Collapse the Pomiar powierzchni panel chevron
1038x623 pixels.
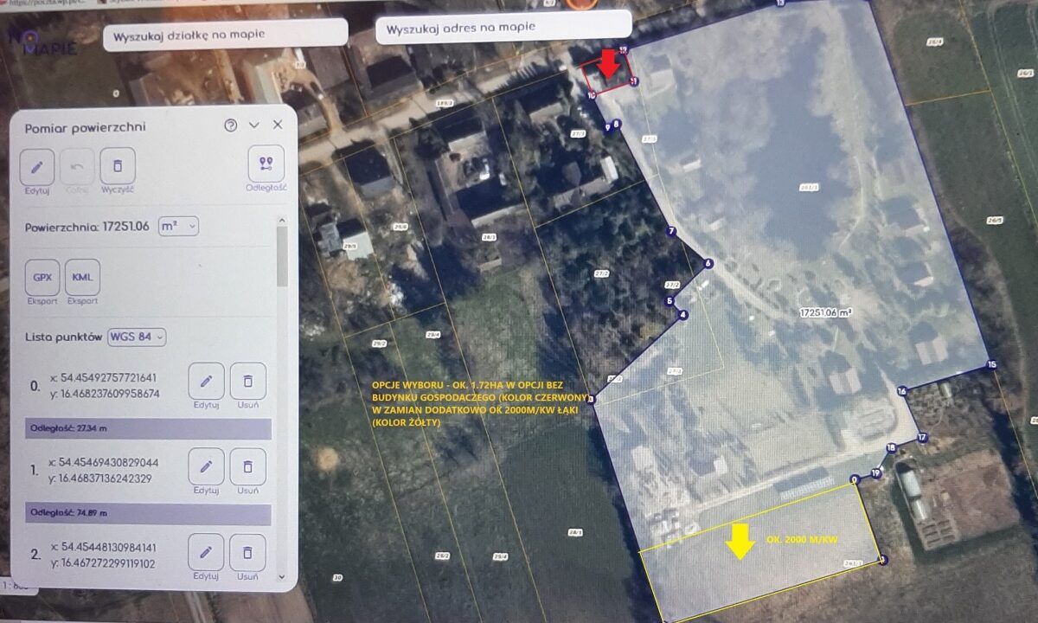(254, 125)
